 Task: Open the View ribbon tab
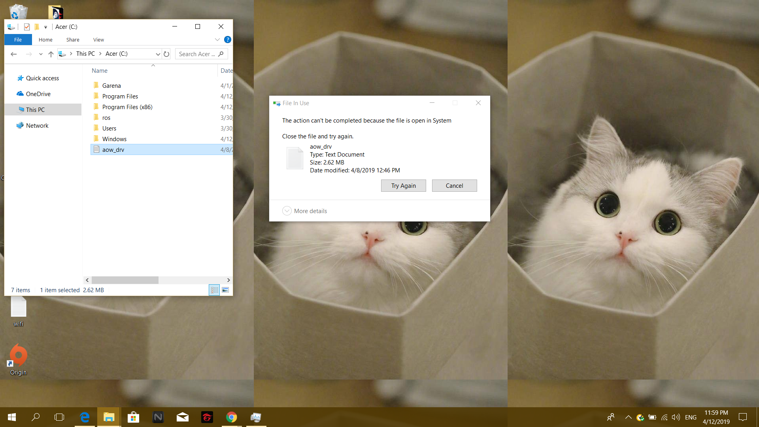(98, 40)
